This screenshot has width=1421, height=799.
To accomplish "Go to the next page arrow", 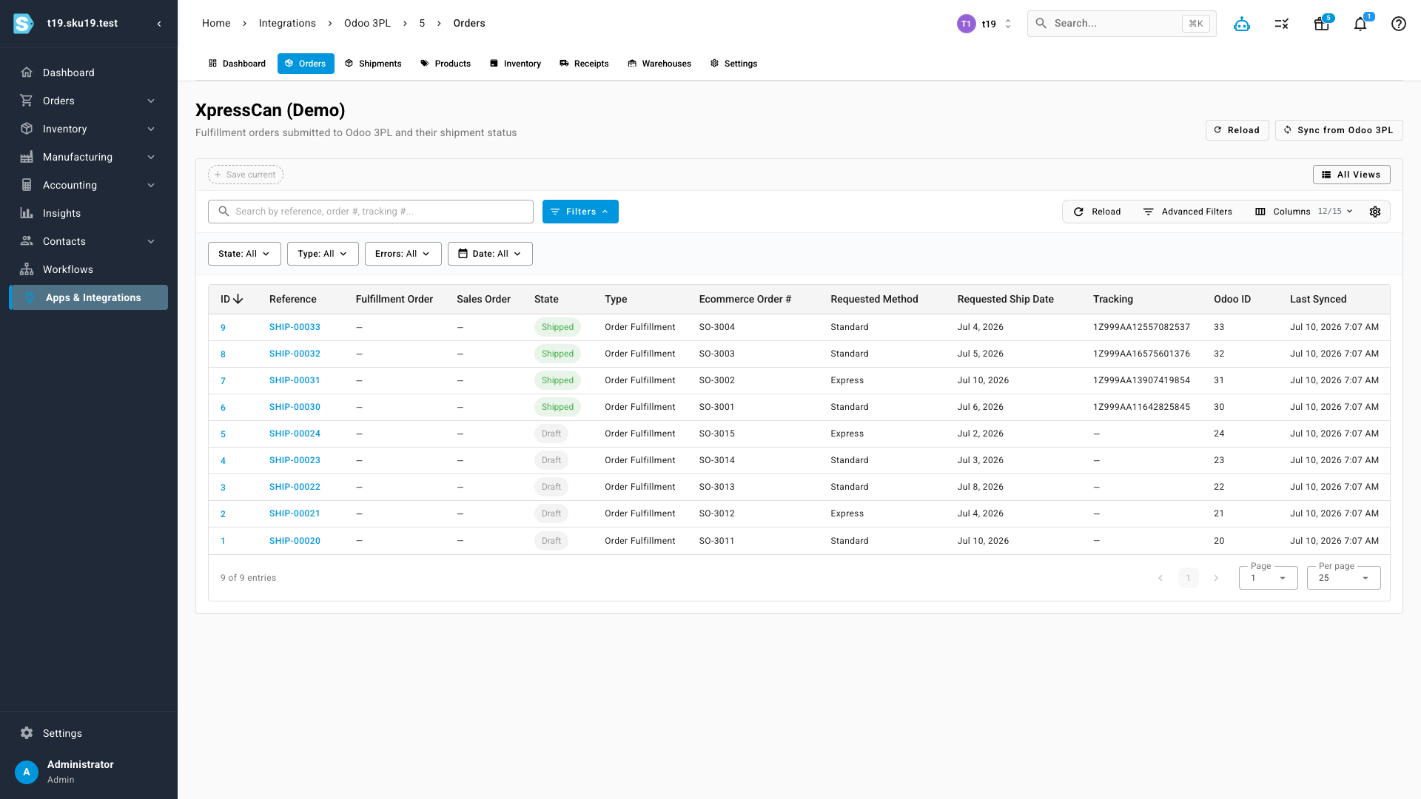I will (x=1216, y=578).
